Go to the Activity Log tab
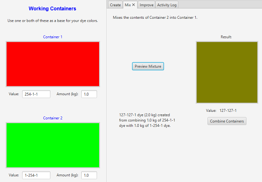This screenshot has width=262, height=182. (167, 5)
